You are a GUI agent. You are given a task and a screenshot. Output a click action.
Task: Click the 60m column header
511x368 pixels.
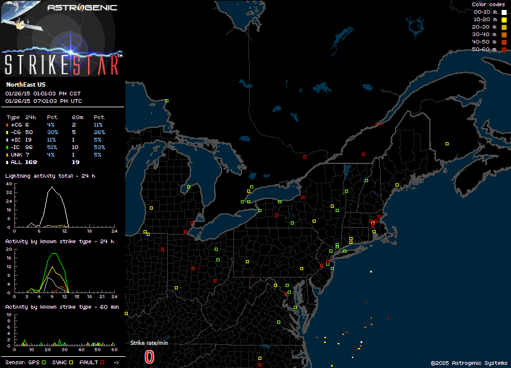click(x=77, y=117)
